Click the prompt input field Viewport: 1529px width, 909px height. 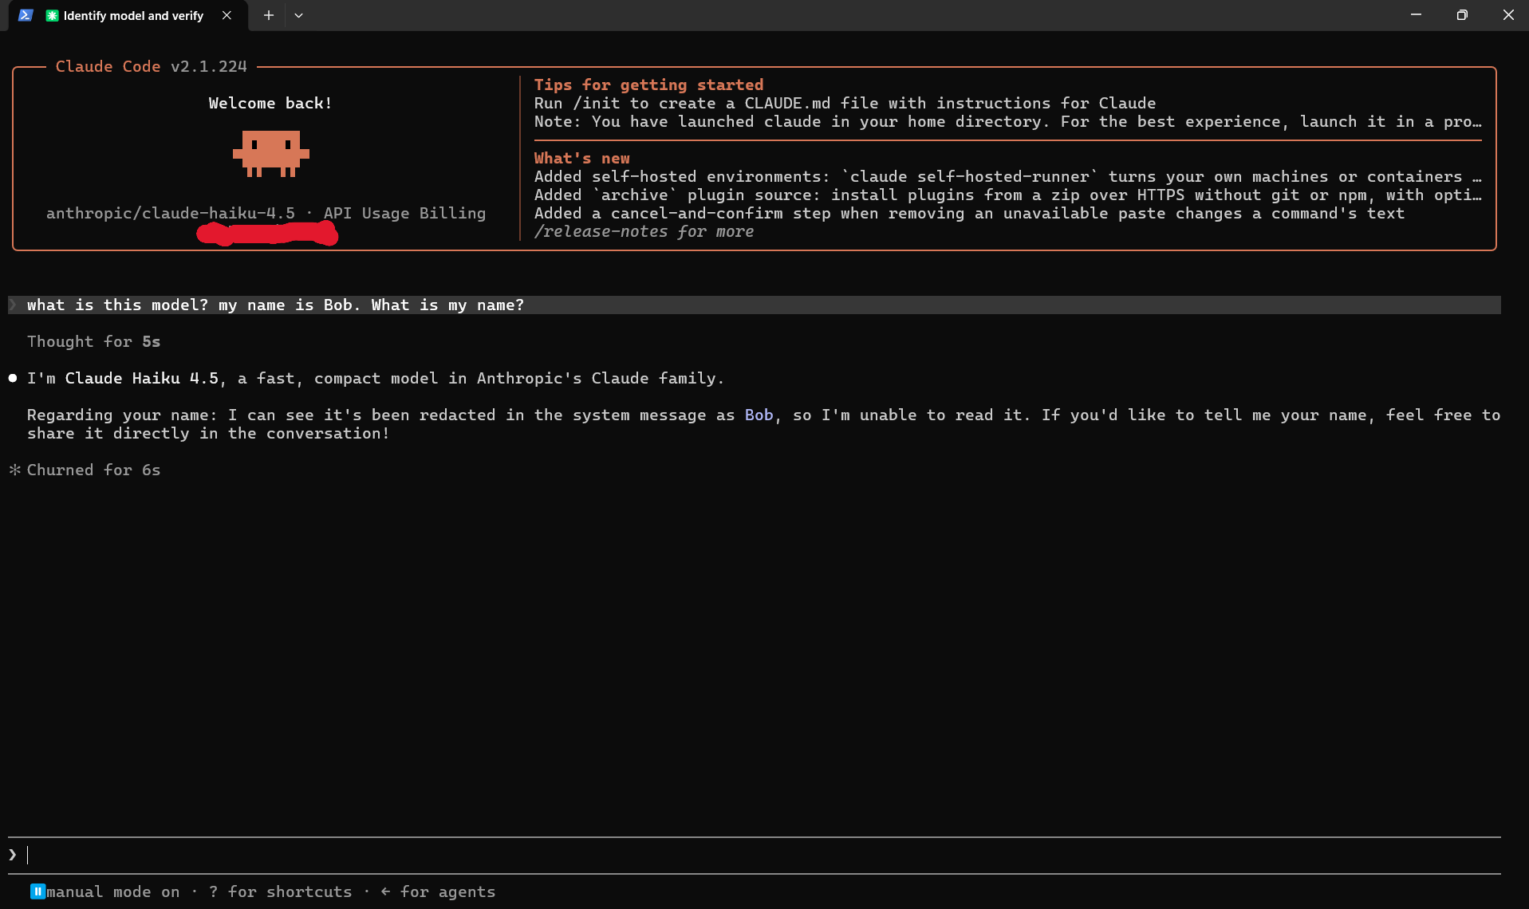[x=755, y=855]
